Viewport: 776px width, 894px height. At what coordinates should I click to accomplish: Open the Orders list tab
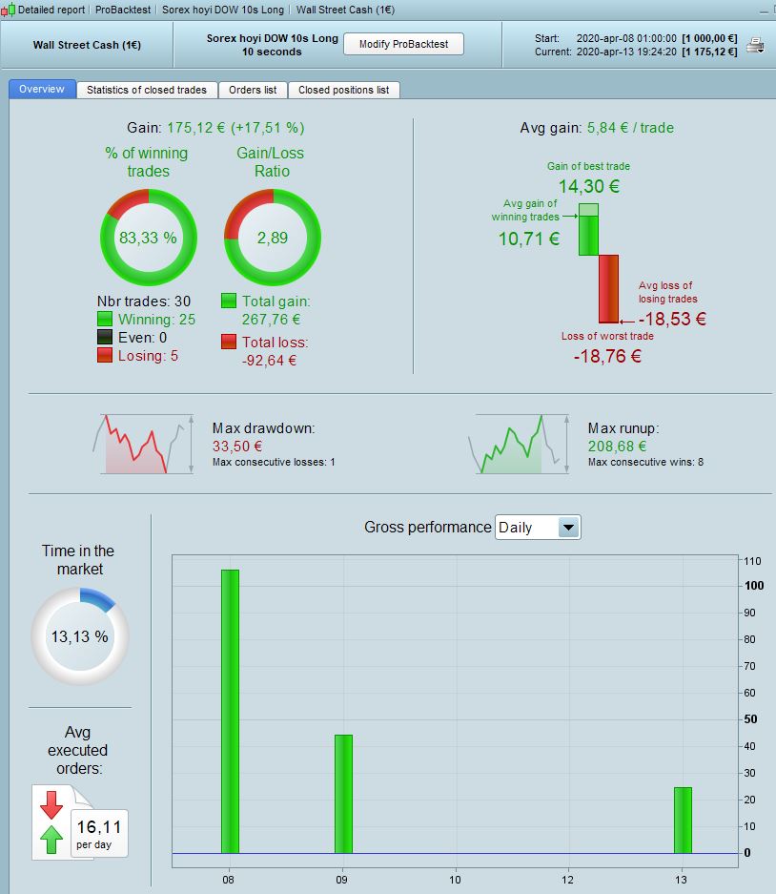coord(253,90)
